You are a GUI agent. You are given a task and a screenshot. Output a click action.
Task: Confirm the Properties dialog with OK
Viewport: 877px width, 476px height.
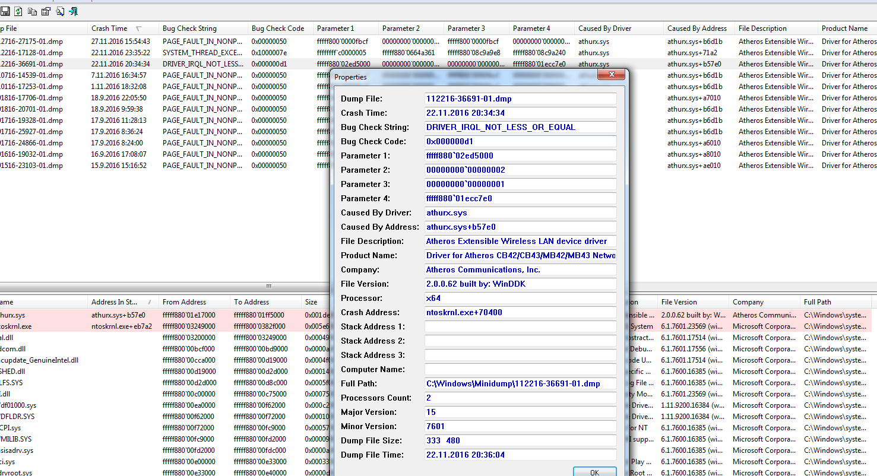[x=594, y=472]
